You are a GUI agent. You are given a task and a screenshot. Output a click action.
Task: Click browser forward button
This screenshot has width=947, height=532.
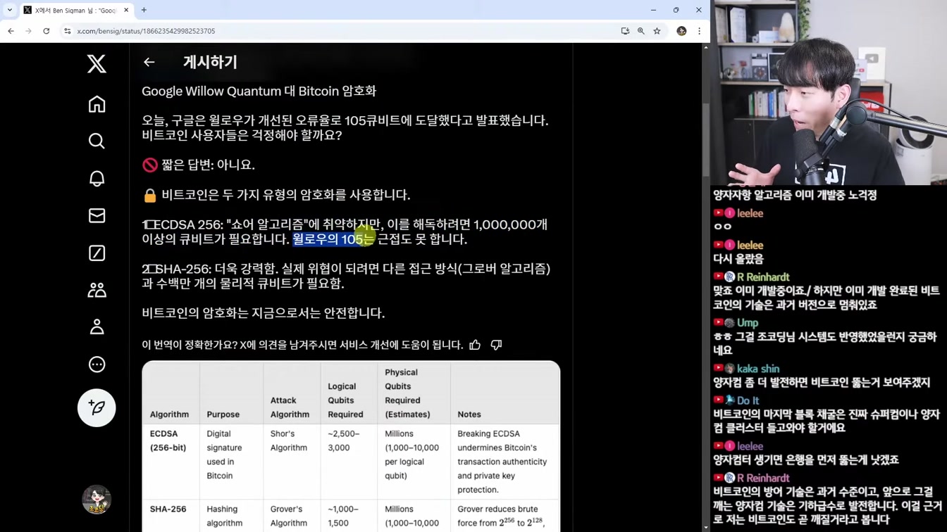point(28,31)
